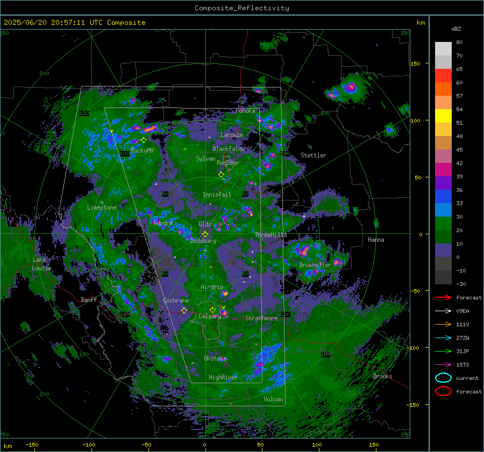This screenshot has width=484, height=452.
Task: Click the intense storm cell northeast of Stettler
Action: point(351,87)
